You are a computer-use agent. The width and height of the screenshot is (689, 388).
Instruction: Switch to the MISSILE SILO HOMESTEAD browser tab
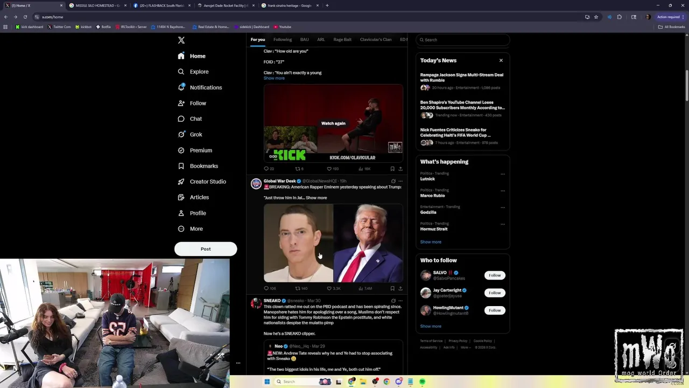click(x=97, y=5)
